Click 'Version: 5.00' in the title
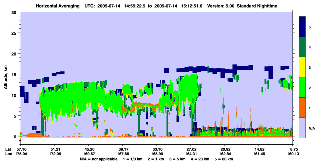This screenshot has width=325, height=166. [x=221, y=6]
